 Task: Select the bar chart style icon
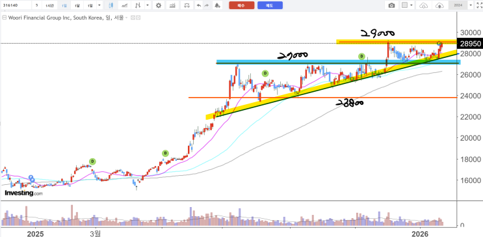pos(138,5)
